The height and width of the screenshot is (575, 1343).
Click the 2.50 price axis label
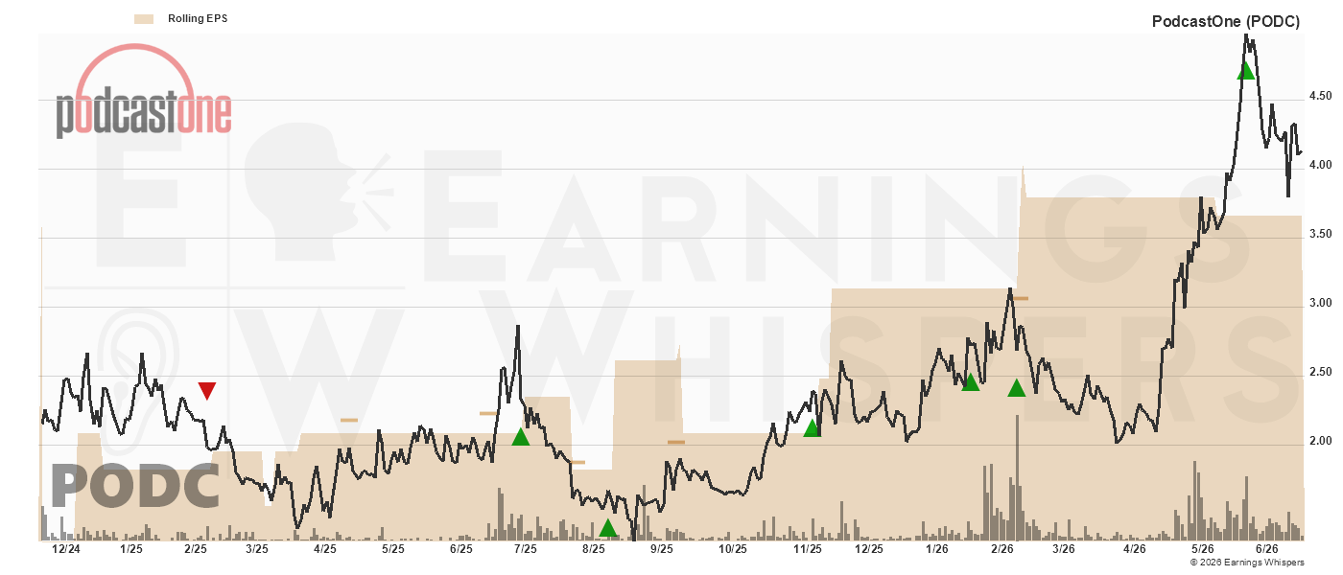point(1320,372)
